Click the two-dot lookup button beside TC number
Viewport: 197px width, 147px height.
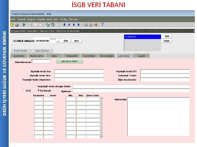[58, 41]
